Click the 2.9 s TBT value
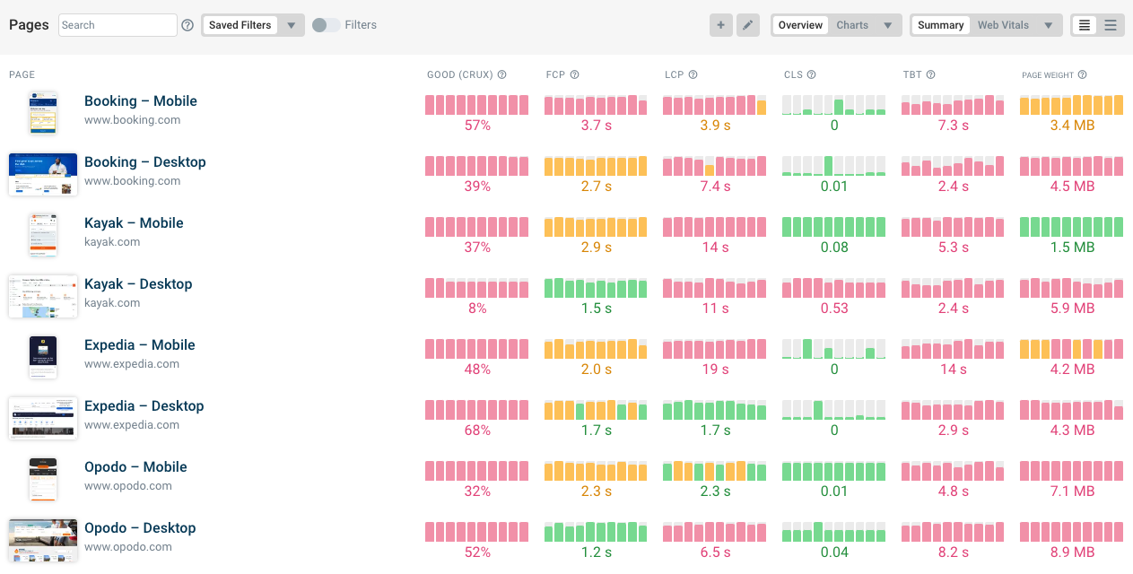Screen dimensions: 1133x574 (x=953, y=430)
